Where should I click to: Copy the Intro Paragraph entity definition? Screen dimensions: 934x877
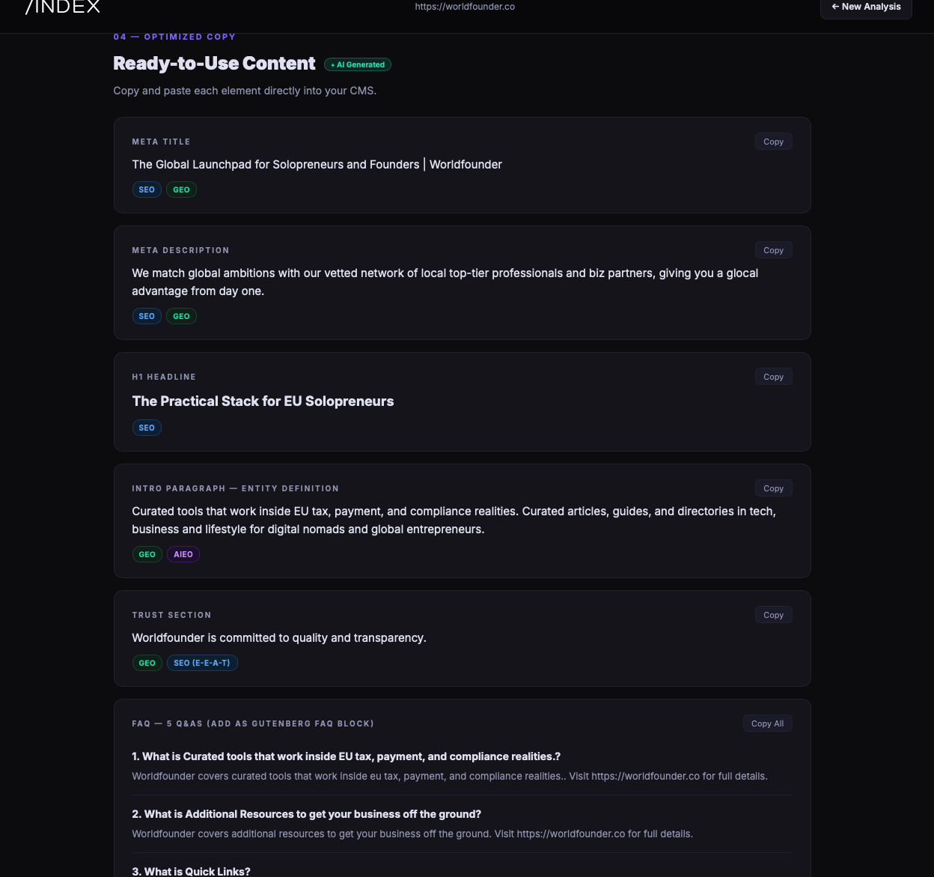click(773, 488)
